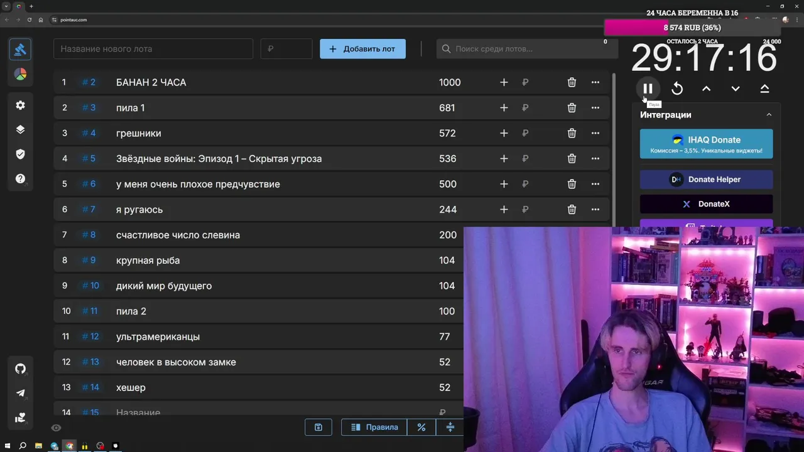804x452 pixels.
Task: Select the счастливое число слевина lot name
Action: coord(178,235)
